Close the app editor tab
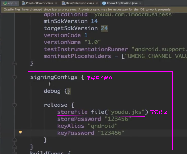This screenshot has height=154, width=187. tap(16, 3)
